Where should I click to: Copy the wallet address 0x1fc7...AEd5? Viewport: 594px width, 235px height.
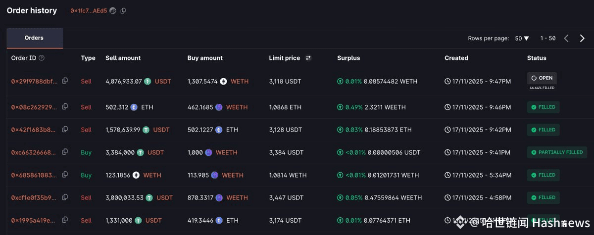[123, 11]
